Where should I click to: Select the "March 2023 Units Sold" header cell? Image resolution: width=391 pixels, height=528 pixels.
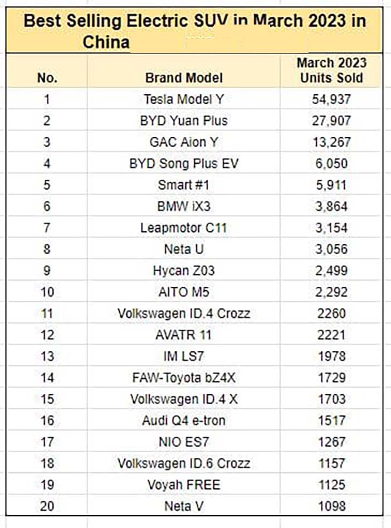tap(331, 70)
